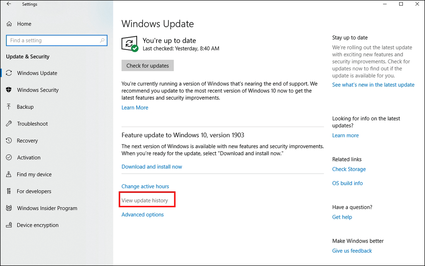425x266 pixels.
Task: Click the Activation checkmark circle icon
Action: point(9,157)
